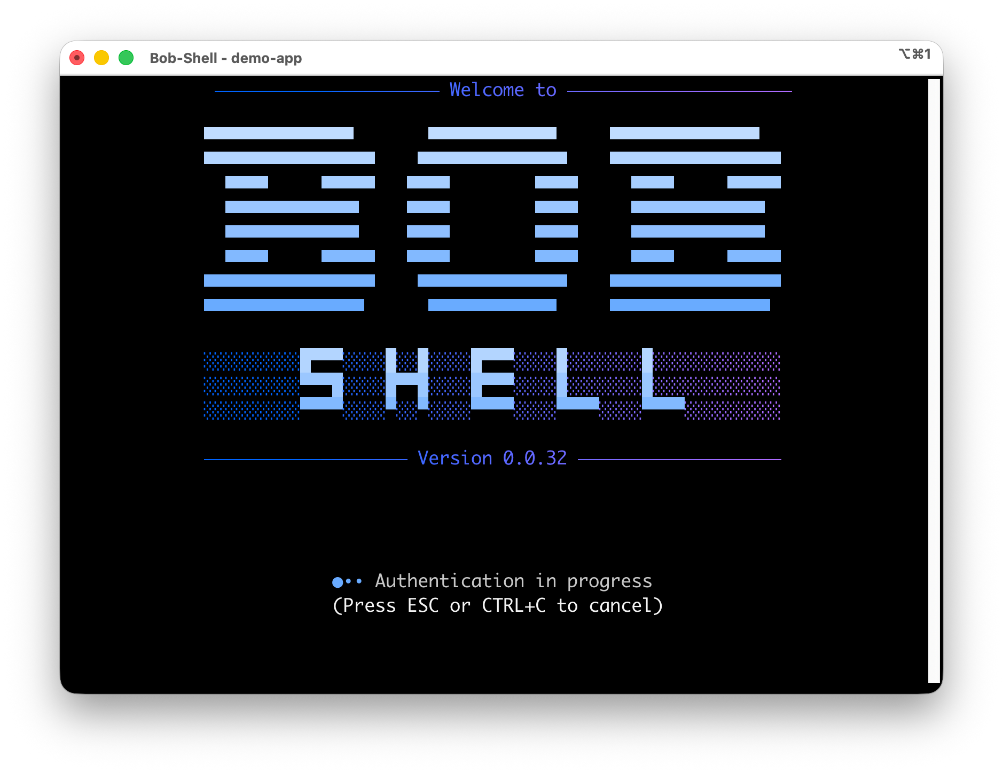1003x773 pixels.
Task: Click the "Bob-Shell - demo-app" window title
Action: pos(226,58)
